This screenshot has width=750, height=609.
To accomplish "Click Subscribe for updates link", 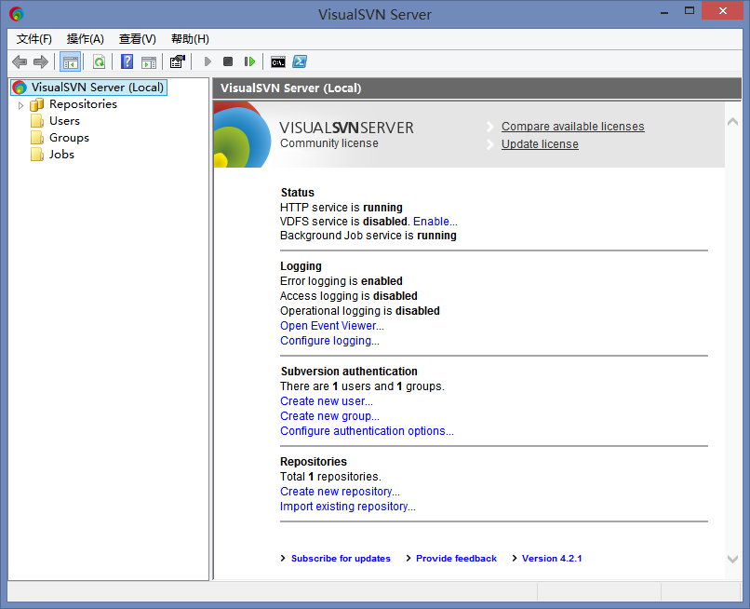I will (341, 559).
